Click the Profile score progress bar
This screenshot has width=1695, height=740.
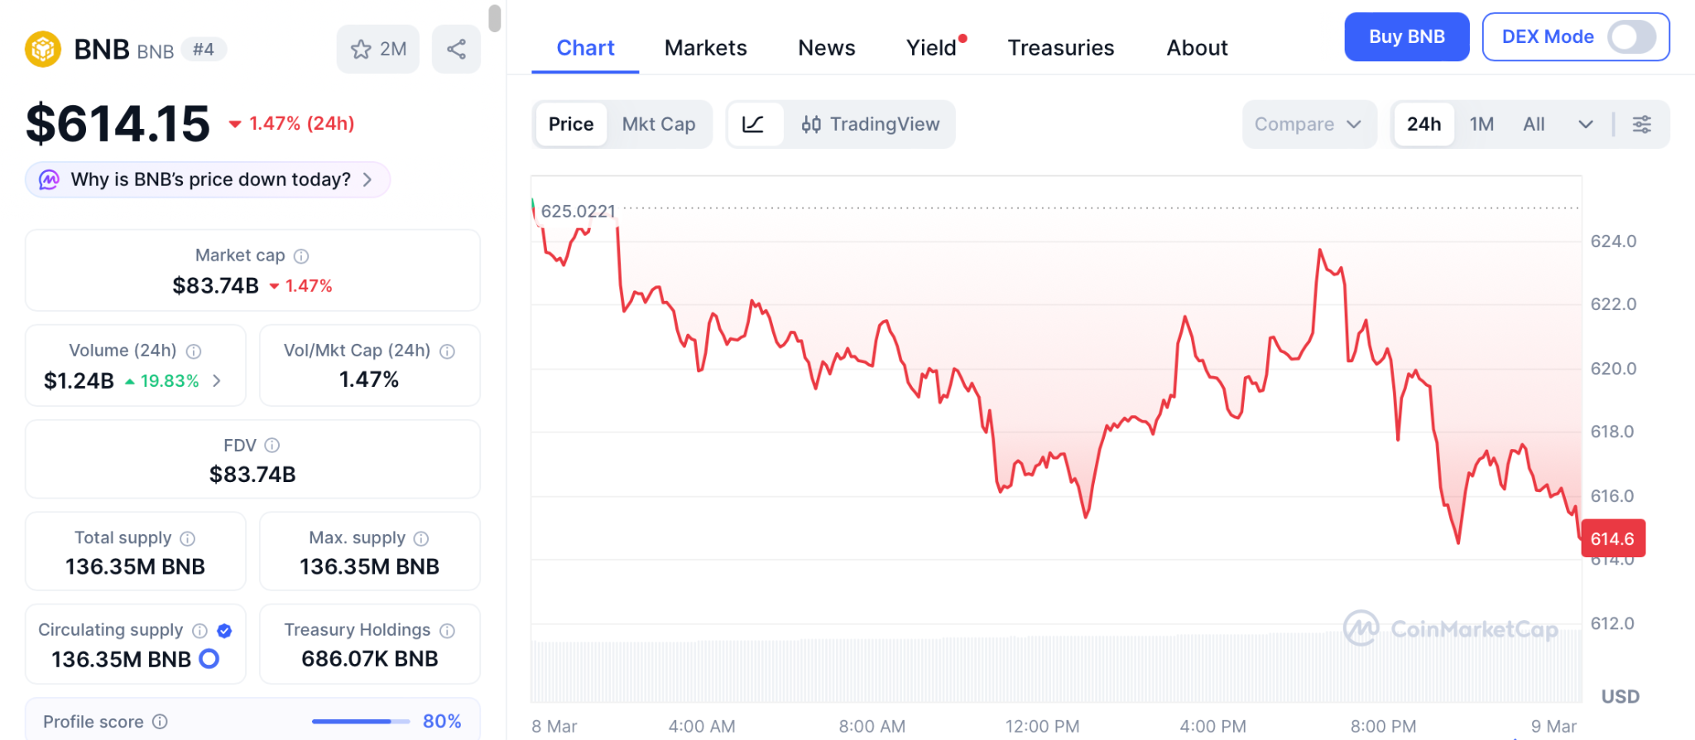coord(361,722)
